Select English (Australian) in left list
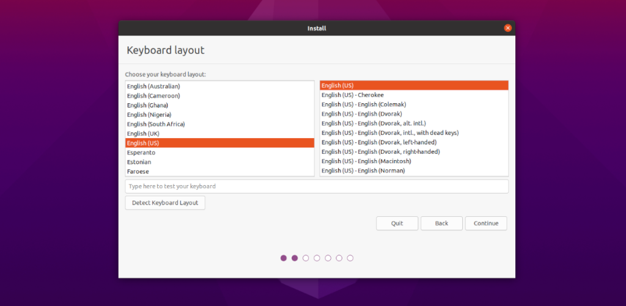The image size is (626, 306). [x=219, y=86]
